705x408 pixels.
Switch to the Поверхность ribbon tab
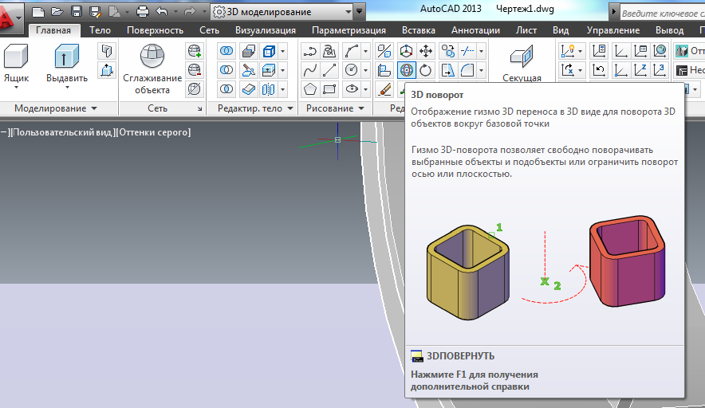(156, 30)
